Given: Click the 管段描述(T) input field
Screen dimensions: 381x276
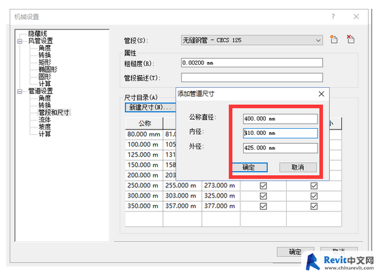Looking at the screenshot, I should coord(252,78).
